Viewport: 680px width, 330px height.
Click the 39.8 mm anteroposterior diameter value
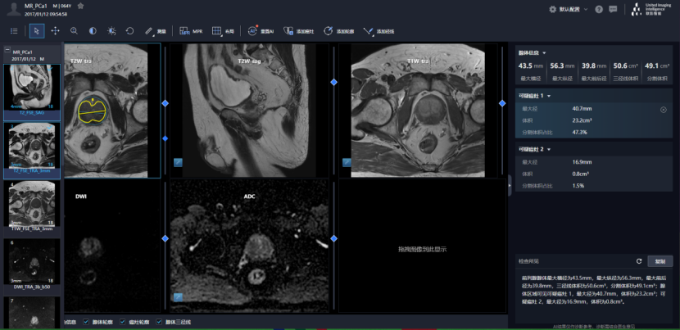tap(594, 66)
